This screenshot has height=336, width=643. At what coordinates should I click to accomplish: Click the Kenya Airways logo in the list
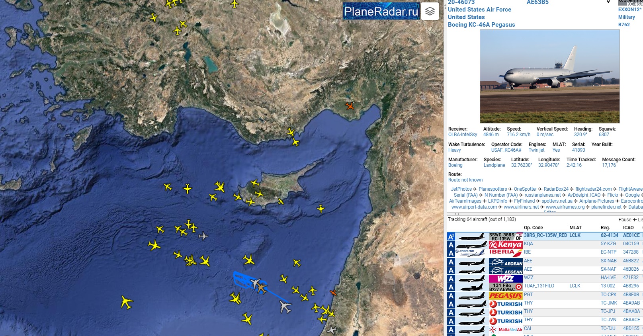[505, 244]
